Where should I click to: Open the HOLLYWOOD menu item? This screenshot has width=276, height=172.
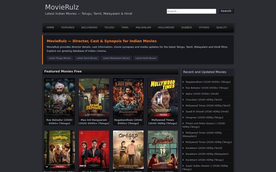166,28
